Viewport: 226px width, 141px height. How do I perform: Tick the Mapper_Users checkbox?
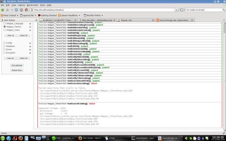click(5, 30)
